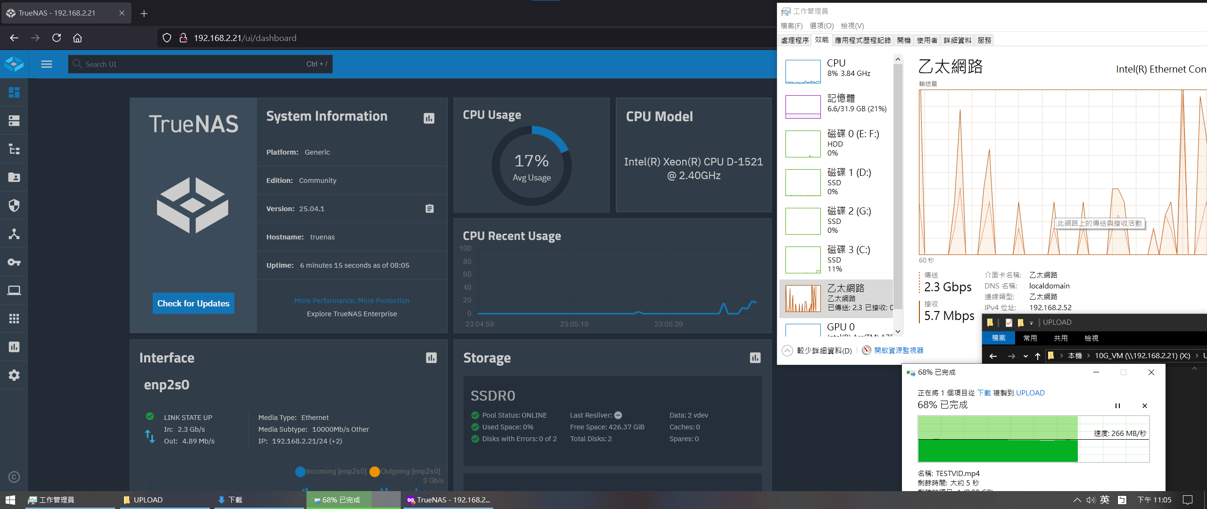Open the Network icon in TrueNAS sidebar
The image size is (1207, 509).
[14, 234]
